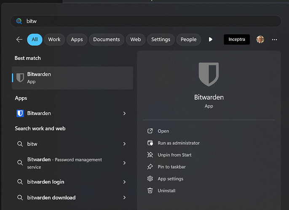
Task: Expand the 'bitwarden login' suggestion
Action: [x=124, y=182]
